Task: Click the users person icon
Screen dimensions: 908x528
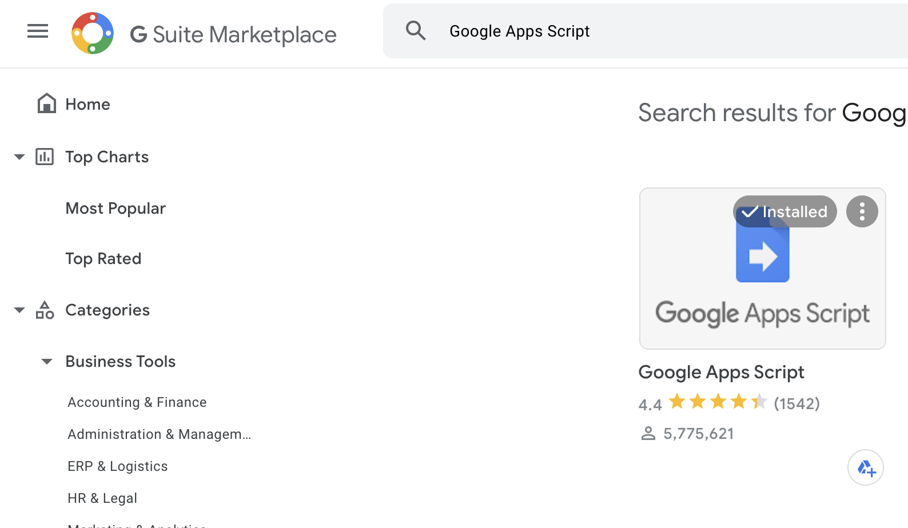Action: 648,434
